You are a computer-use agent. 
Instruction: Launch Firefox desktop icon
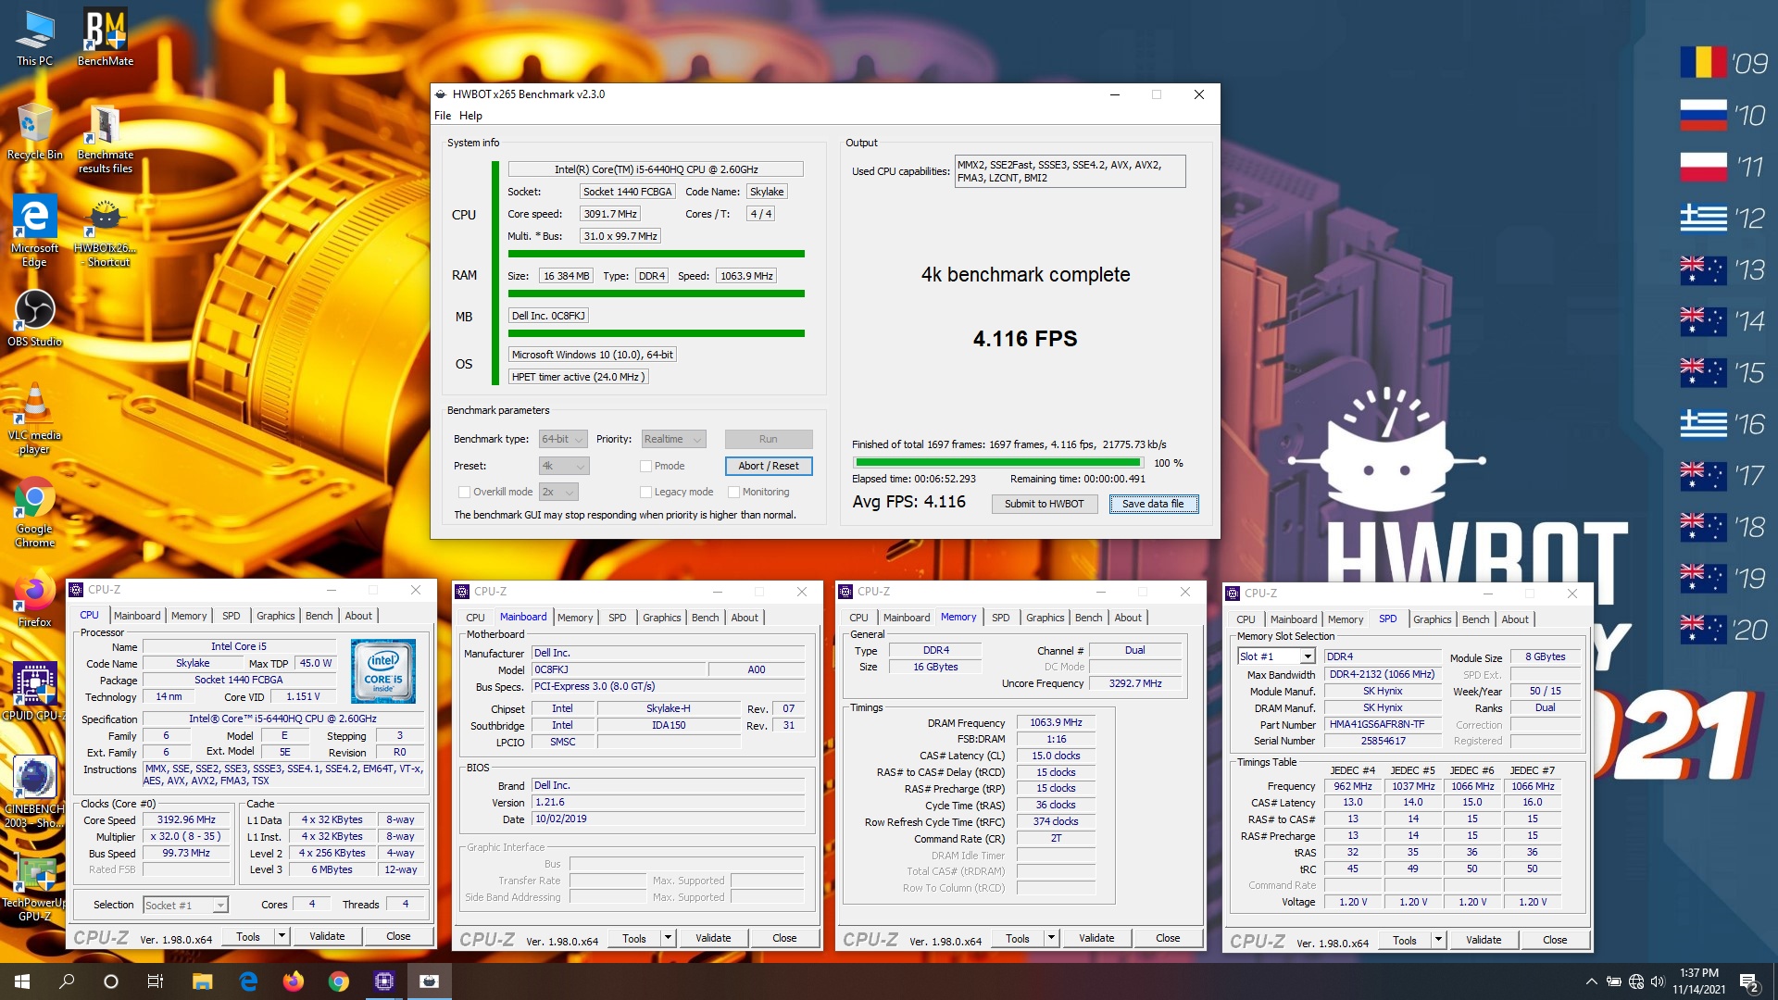tap(34, 600)
